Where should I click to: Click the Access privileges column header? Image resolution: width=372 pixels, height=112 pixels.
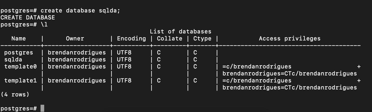pyautogui.click(x=290, y=39)
